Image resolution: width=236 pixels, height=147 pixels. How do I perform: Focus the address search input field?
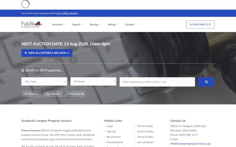tap(157, 82)
